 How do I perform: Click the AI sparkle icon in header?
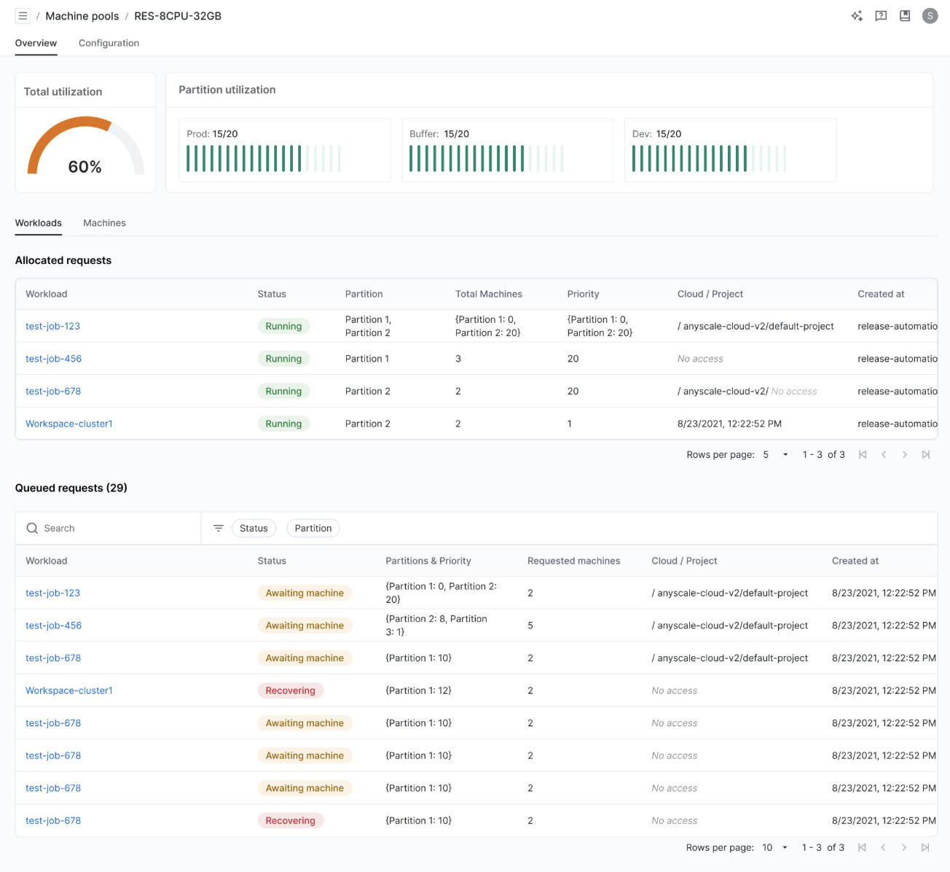pyautogui.click(x=857, y=16)
